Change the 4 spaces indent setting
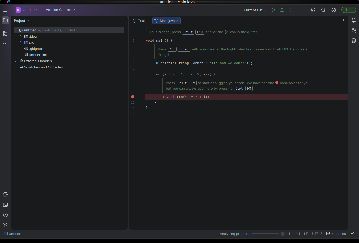359x243 pixels. tap(336, 234)
